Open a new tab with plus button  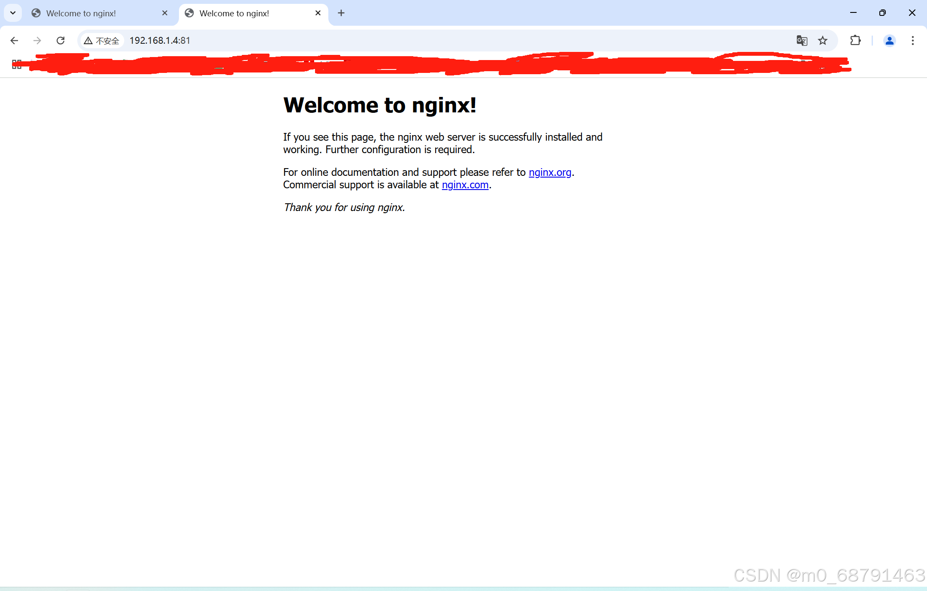coord(341,13)
